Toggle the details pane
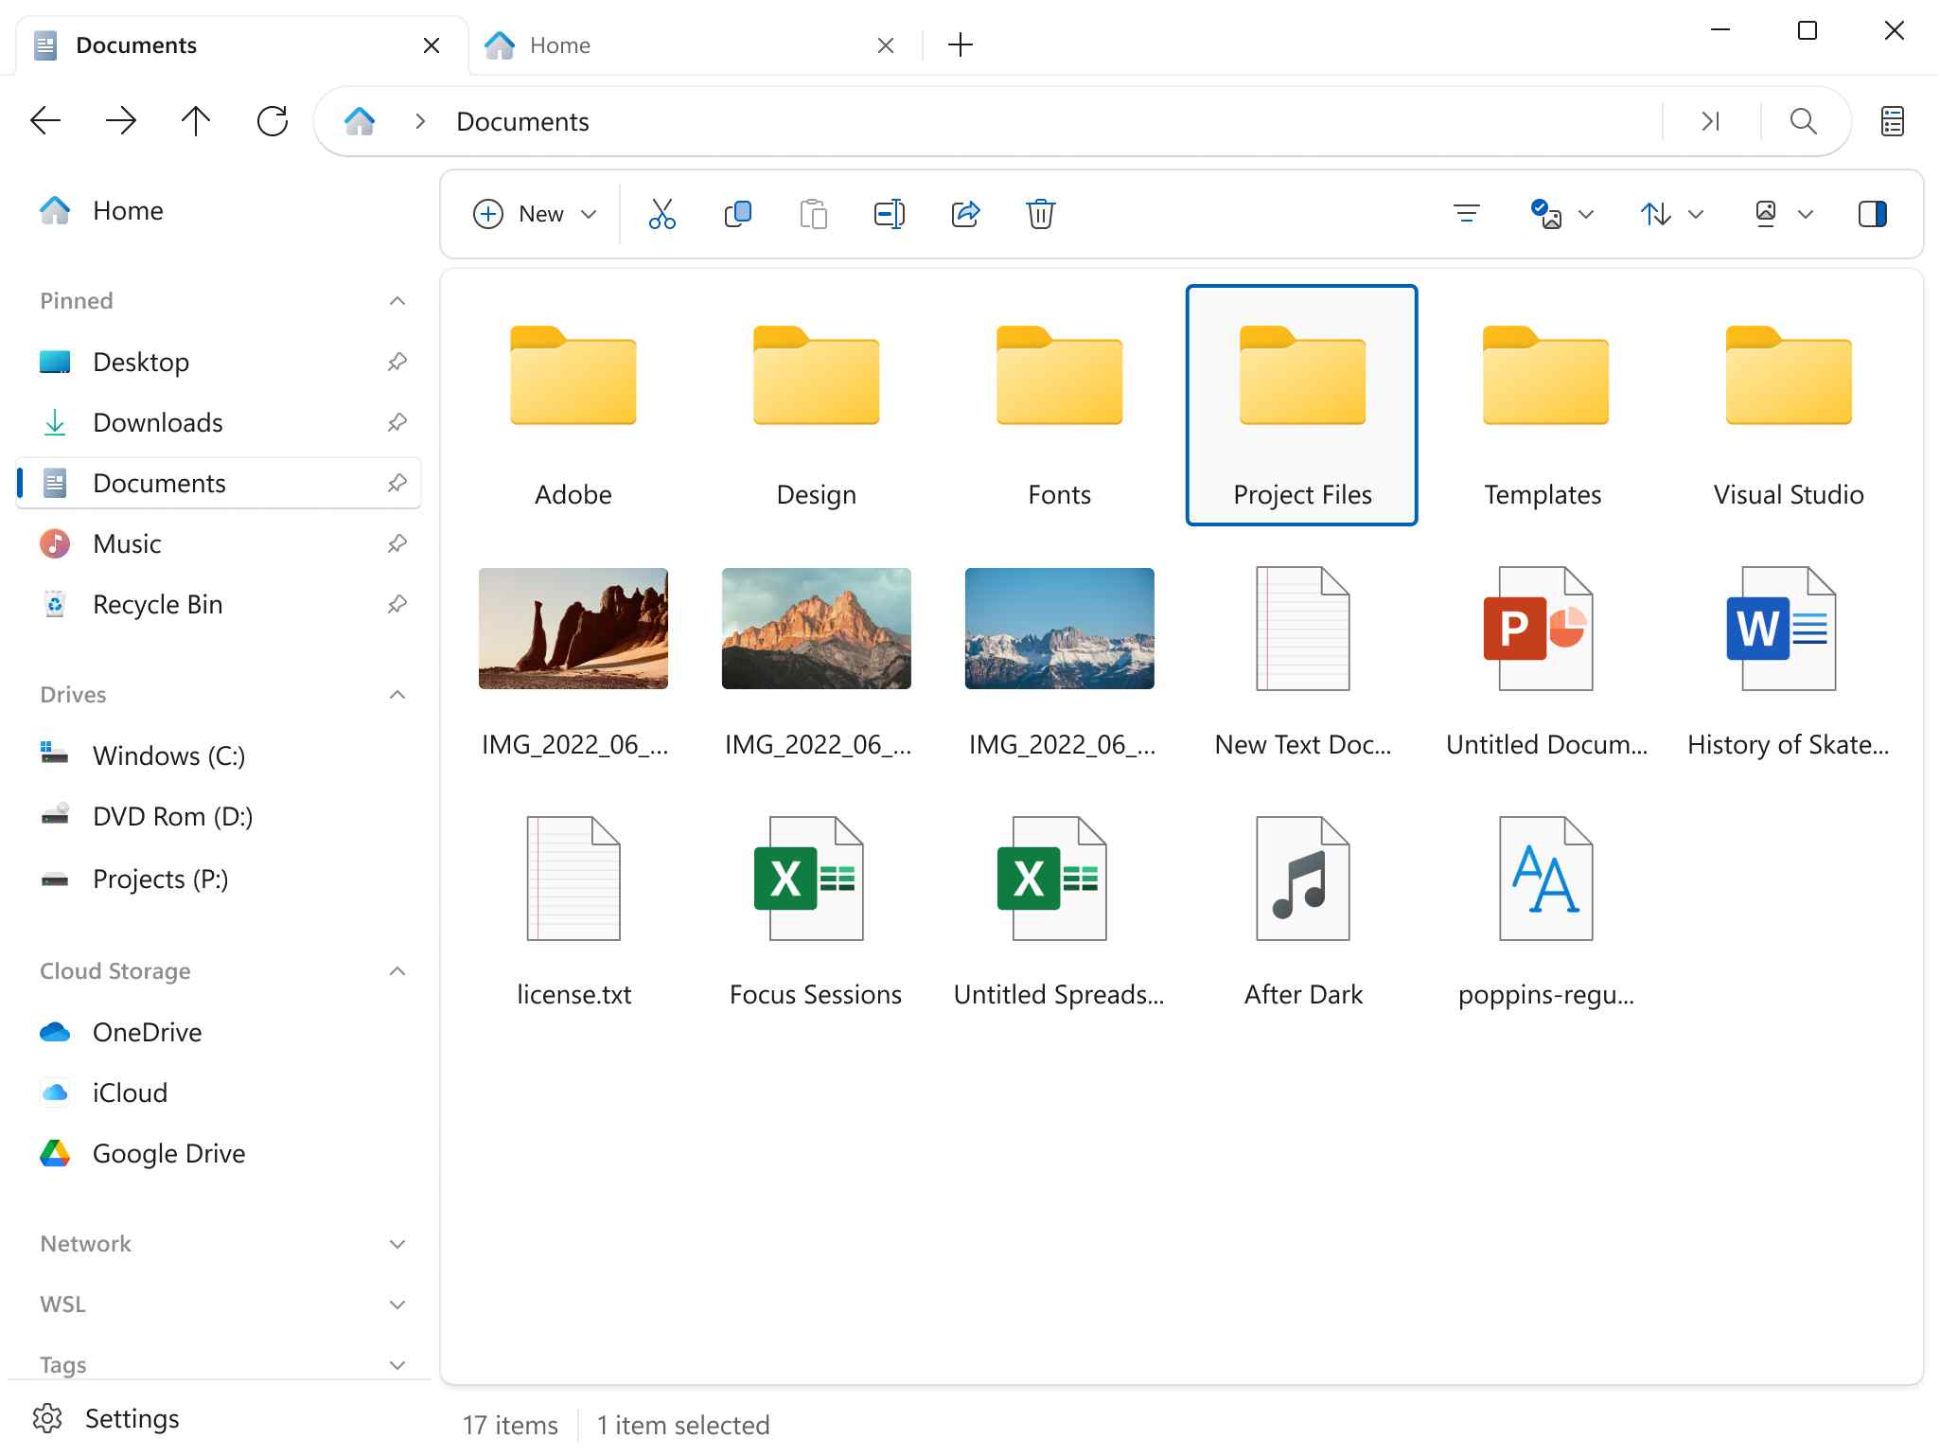The image size is (1940, 1456). pos(1873,214)
